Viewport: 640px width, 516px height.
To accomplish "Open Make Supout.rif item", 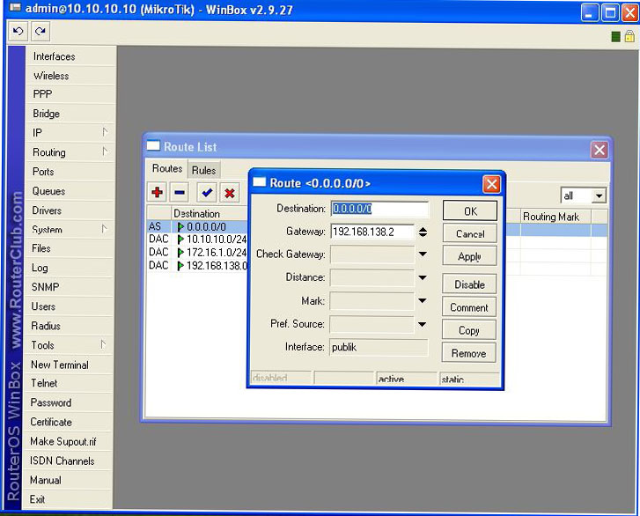I will [x=68, y=441].
